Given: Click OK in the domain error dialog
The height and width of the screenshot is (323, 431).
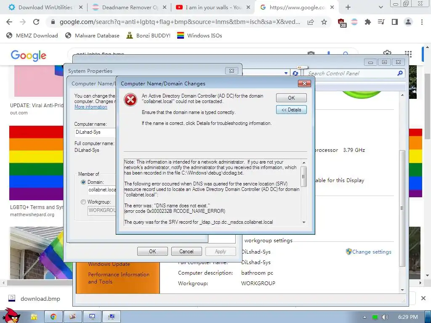Looking at the screenshot, I should [x=291, y=98].
